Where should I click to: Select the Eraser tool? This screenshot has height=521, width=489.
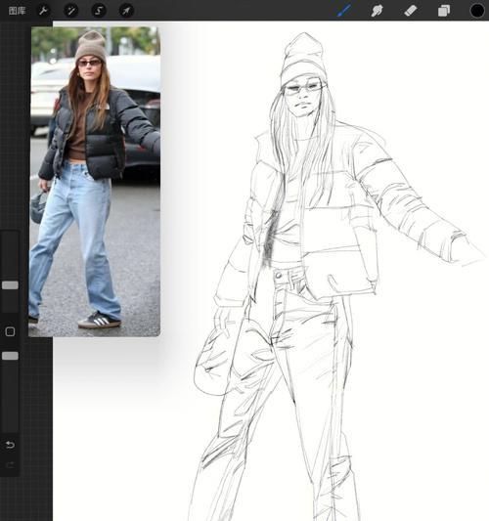click(410, 11)
